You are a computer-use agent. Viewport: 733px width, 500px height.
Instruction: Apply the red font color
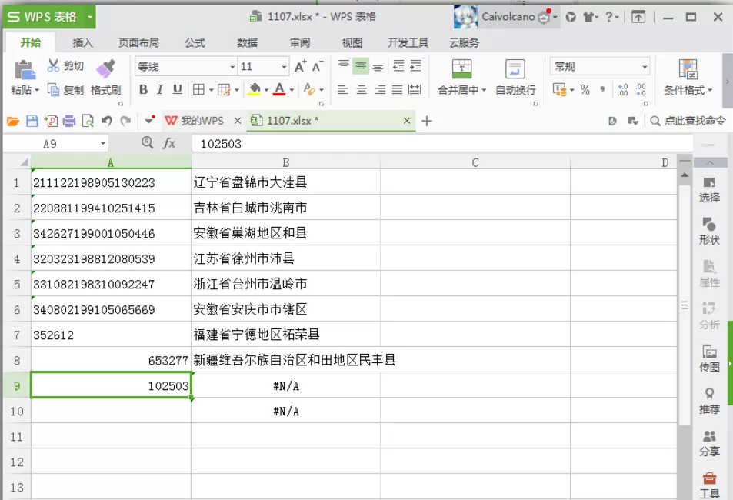coord(279,89)
